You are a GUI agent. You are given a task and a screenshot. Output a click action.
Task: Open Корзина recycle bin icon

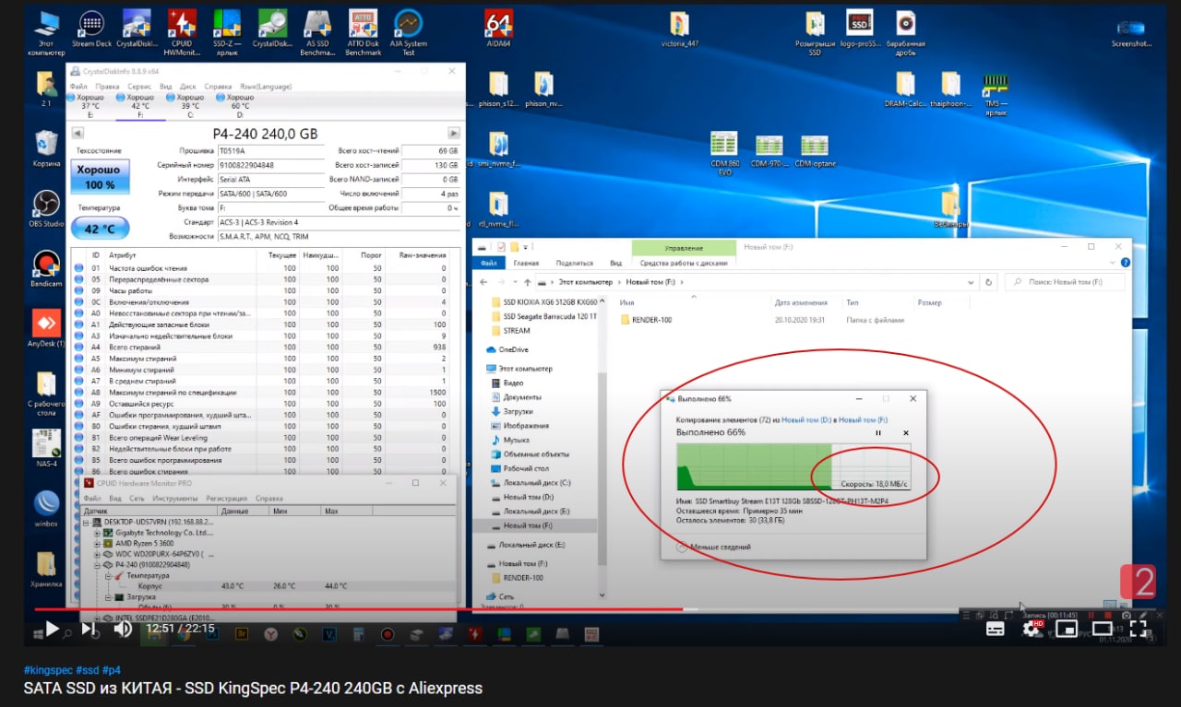pyautogui.click(x=46, y=149)
